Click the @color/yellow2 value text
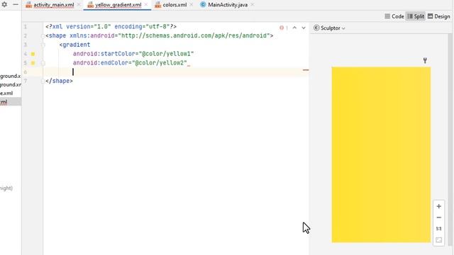 159,63
